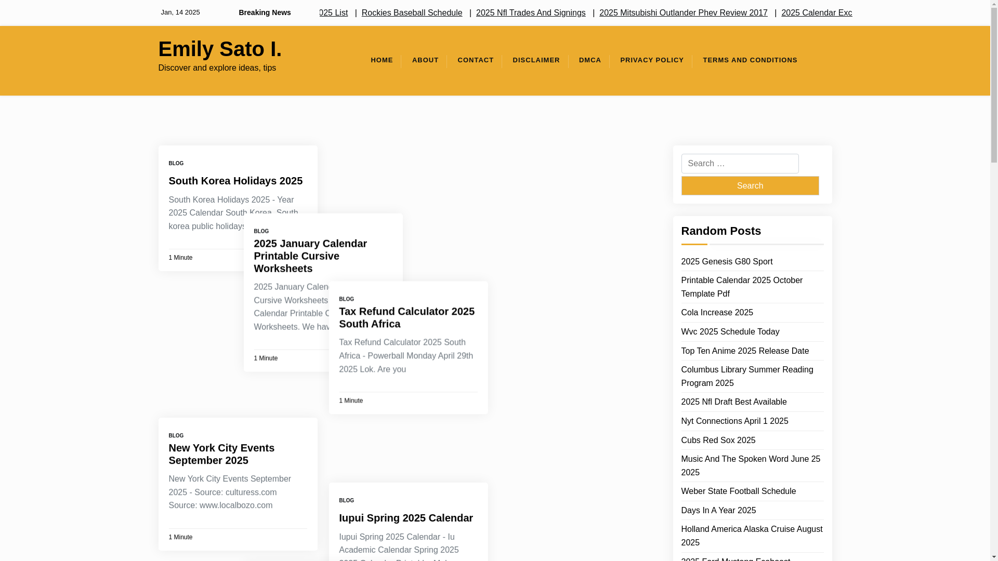Click the 'Jan, 14 2025' date text
This screenshot has height=561, width=998.
tap(180, 12)
